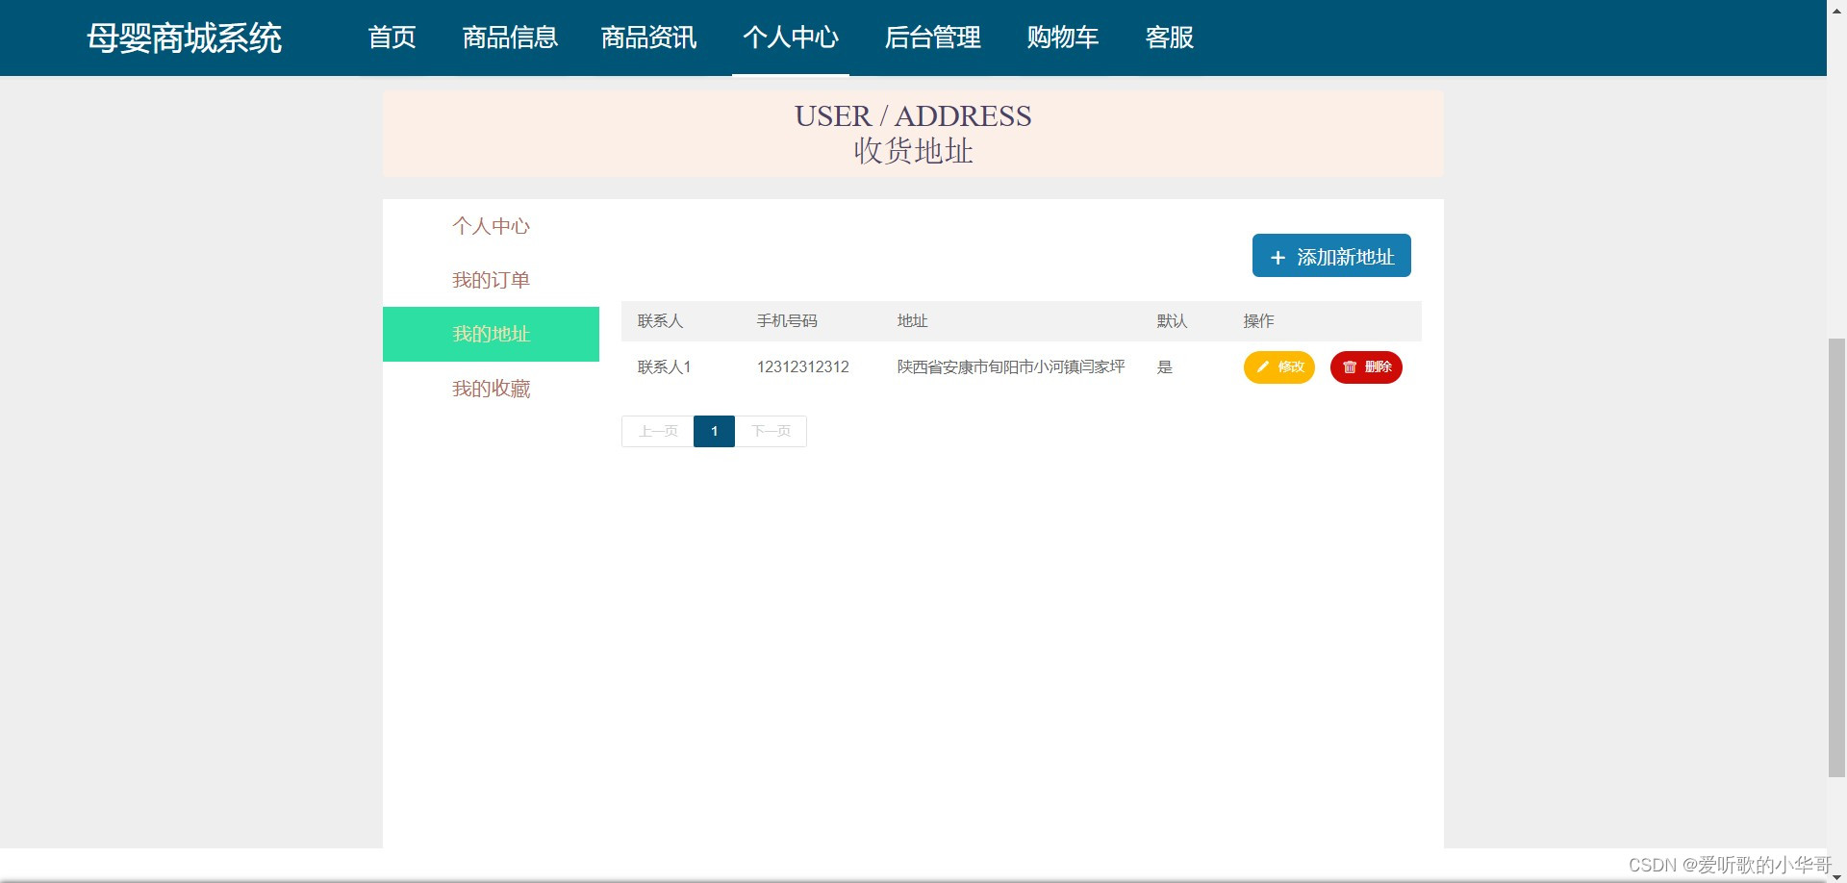Click the 联系人1 name cell
Viewport: 1847px width, 883px height.
point(664,367)
